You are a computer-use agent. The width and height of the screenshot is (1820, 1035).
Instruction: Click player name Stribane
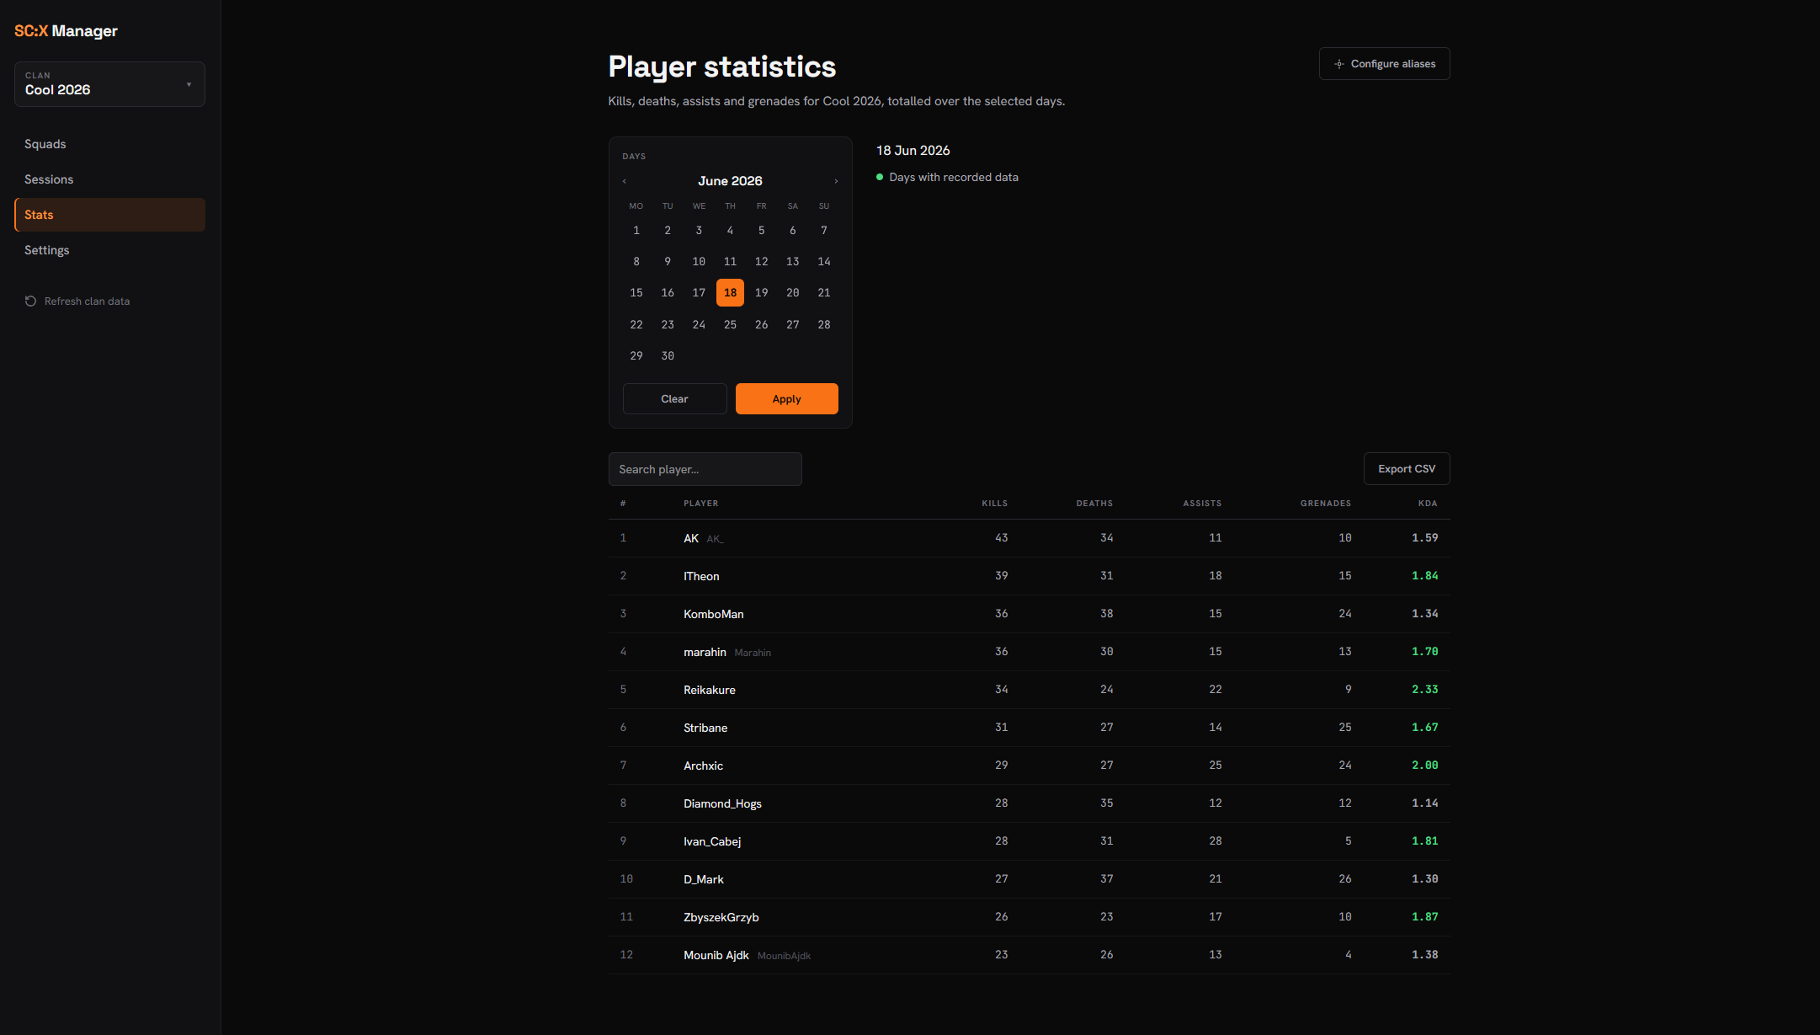pos(705,728)
